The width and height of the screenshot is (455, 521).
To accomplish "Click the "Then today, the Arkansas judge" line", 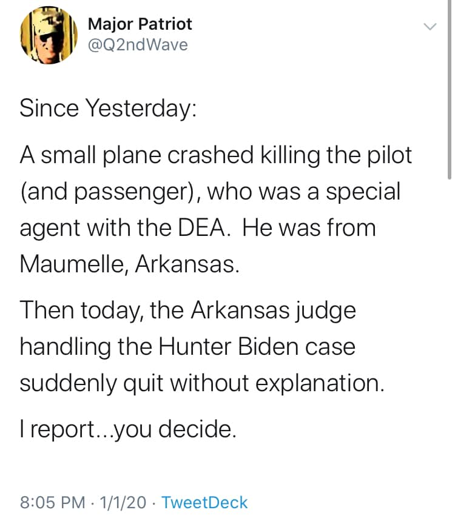I will coord(188,311).
